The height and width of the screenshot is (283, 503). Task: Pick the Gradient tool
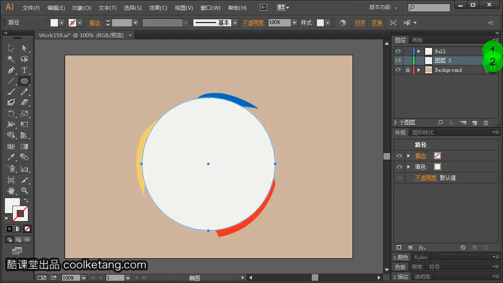pyautogui.click(x=24, y=146)
